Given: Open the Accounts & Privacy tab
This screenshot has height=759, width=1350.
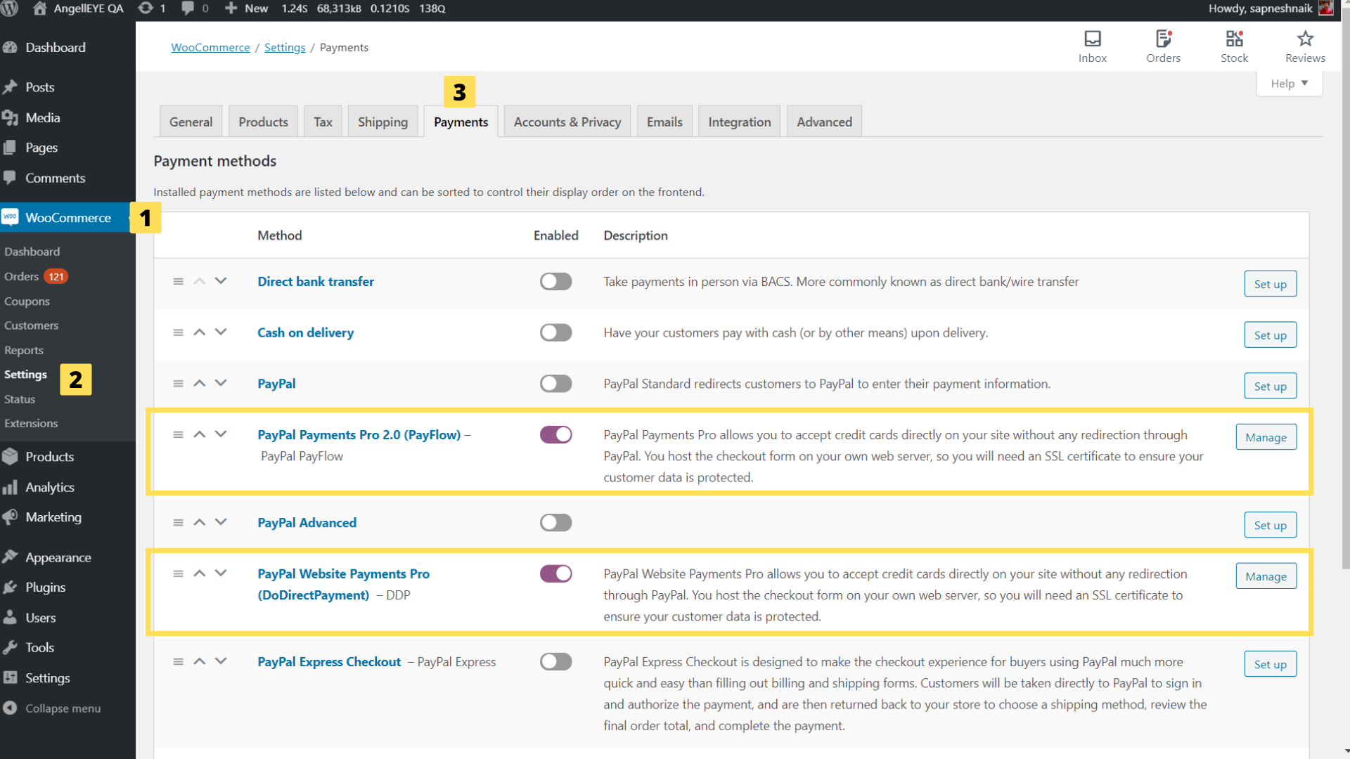Looking at the screenshot, I should click(x=567, y=122).
